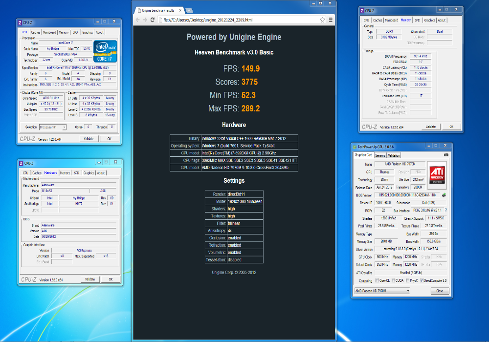Open the AMD Radeon HD 7970M dropdown

point(382,291)
